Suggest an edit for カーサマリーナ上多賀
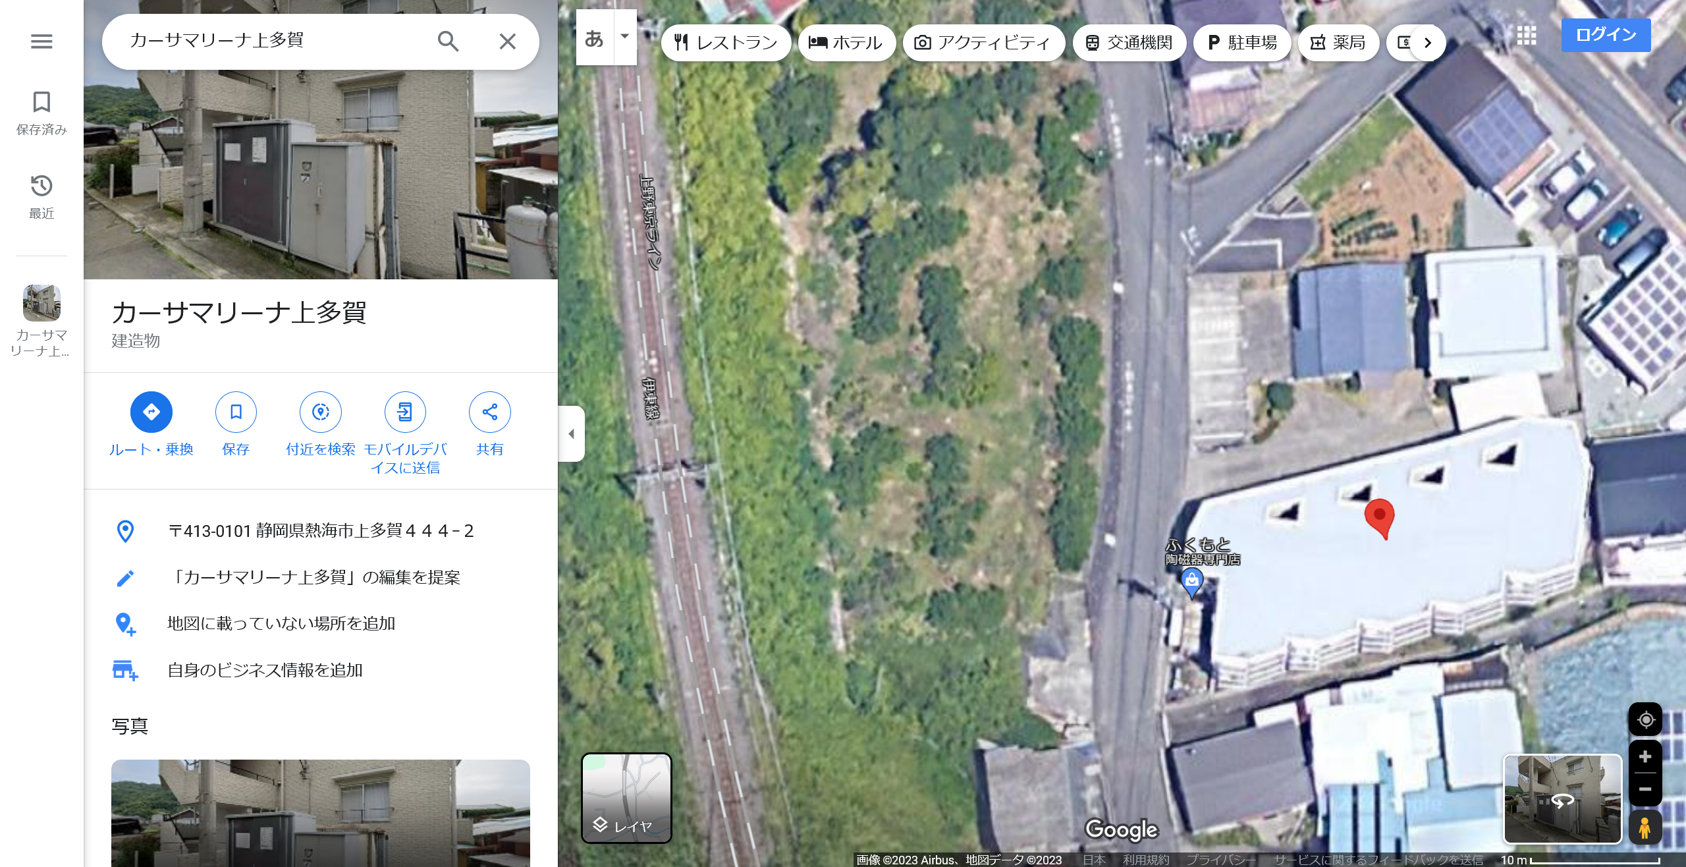This screenshot has width=1686, height=867. [314, 578]
